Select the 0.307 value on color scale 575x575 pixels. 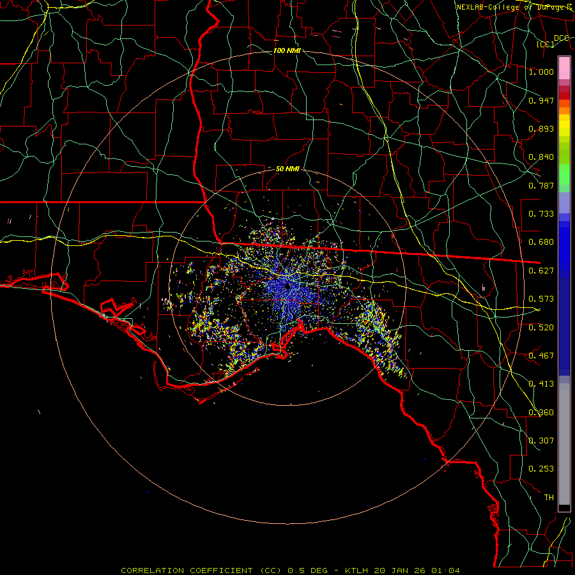pos(541,441)
